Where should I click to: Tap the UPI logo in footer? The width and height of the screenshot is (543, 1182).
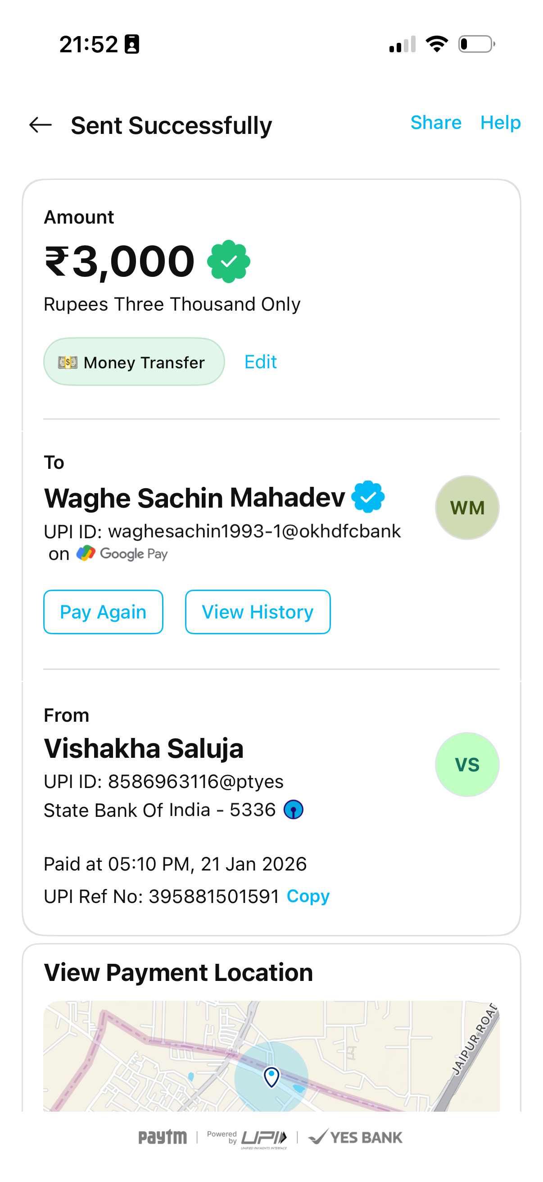pos(263,1138)
